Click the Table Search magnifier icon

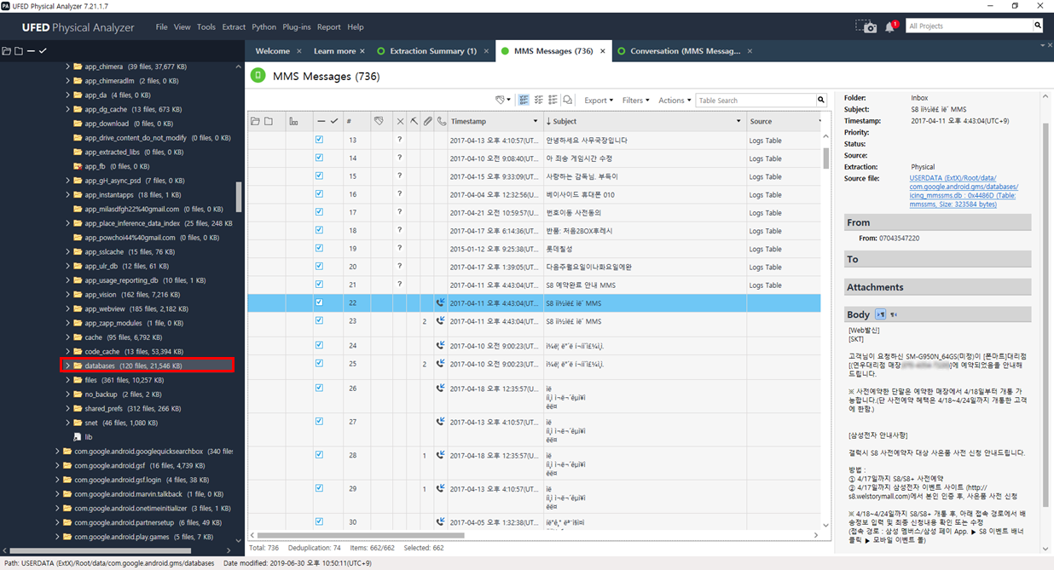[821, 100]
